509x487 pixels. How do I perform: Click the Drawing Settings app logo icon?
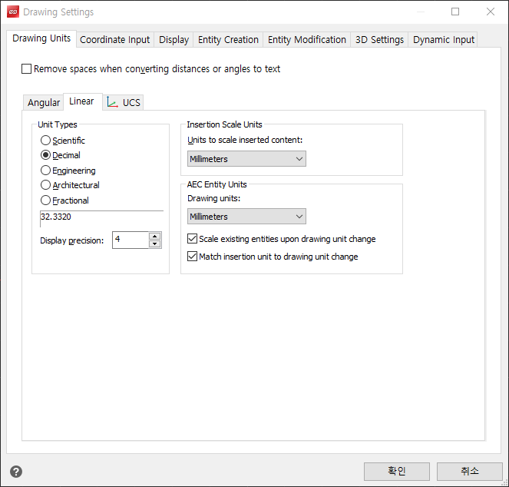point(13,12)
